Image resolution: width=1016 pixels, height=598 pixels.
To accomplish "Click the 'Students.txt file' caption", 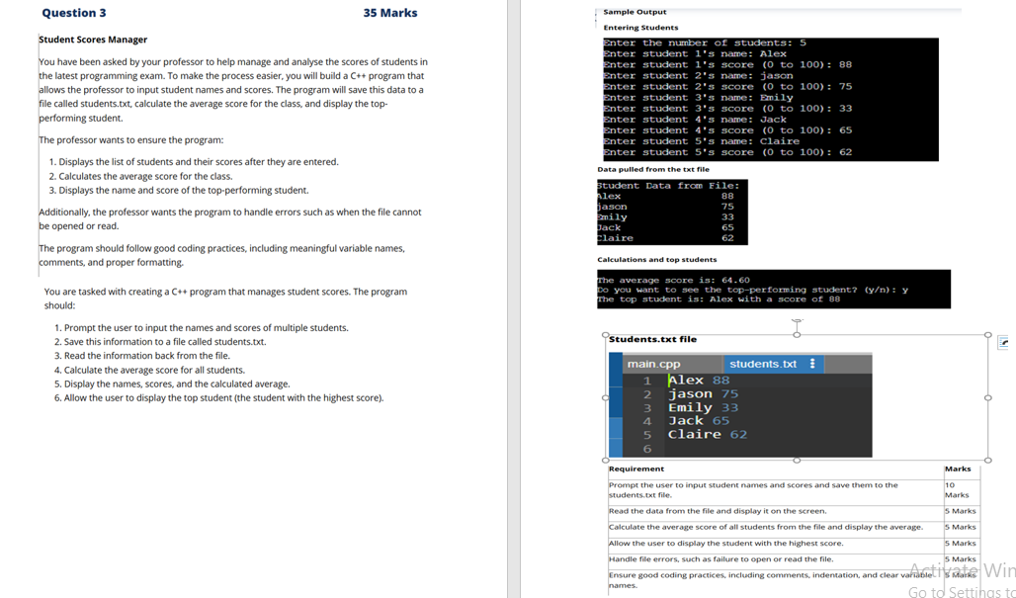I will (653, 339).
